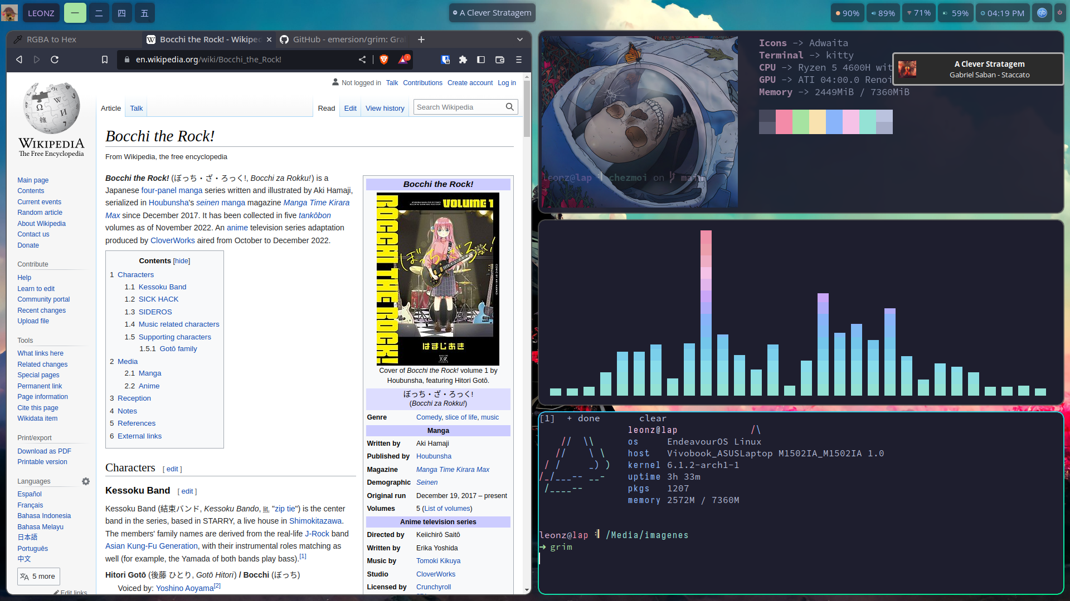The height and width of the screenshot is (601, 1070).
Task: Go back using the browser back arrow
Action: 19,60
